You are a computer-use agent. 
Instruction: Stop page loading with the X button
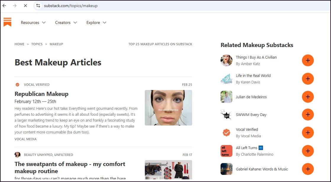(x=25, y=6)
